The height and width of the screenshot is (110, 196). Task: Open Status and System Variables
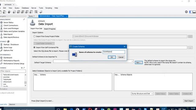click(x=14, y=31)
